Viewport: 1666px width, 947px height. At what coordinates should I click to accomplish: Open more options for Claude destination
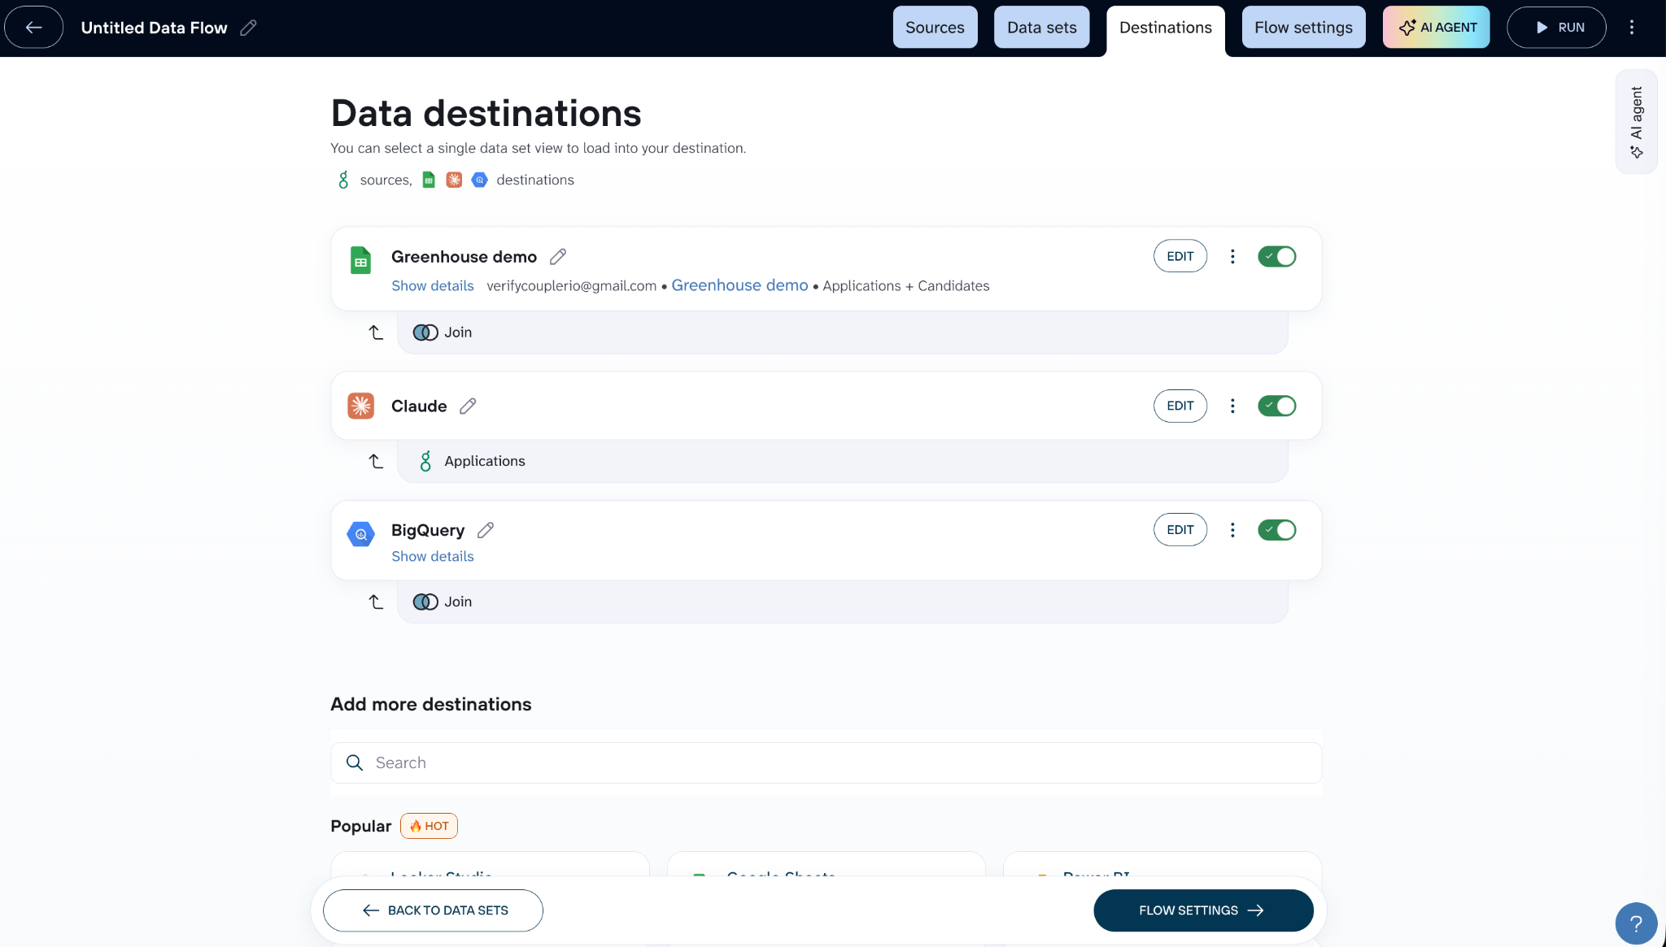tap(1232, 406)
